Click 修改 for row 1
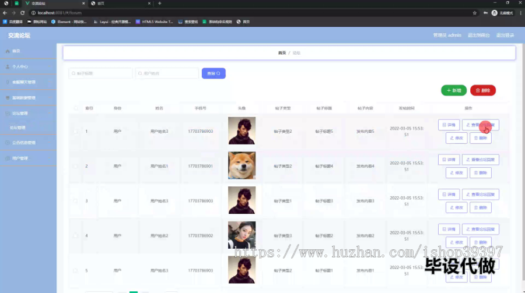Screen dimensions: 525x293 click(x=456, y=138)
